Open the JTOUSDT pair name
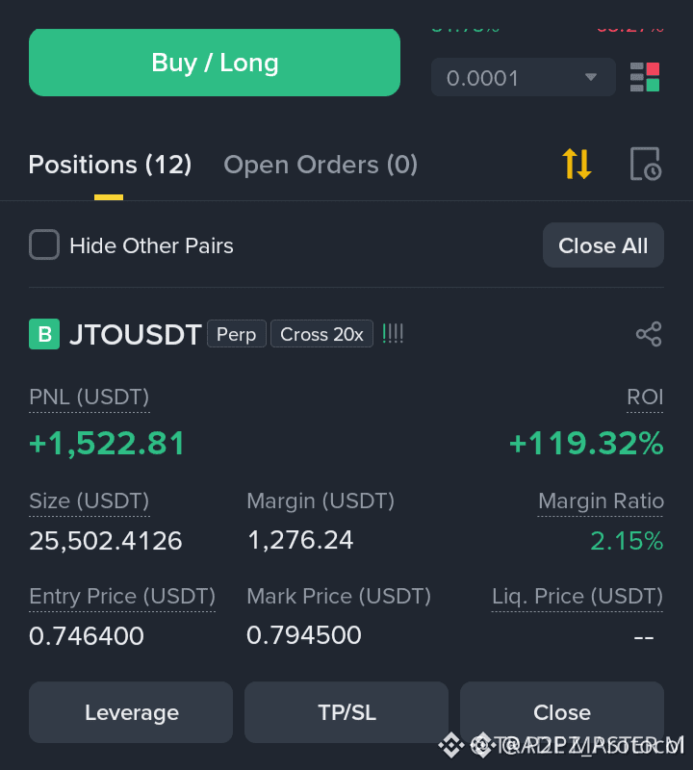The height and width of the screenshot is (770, 693). tap(135, 334)
